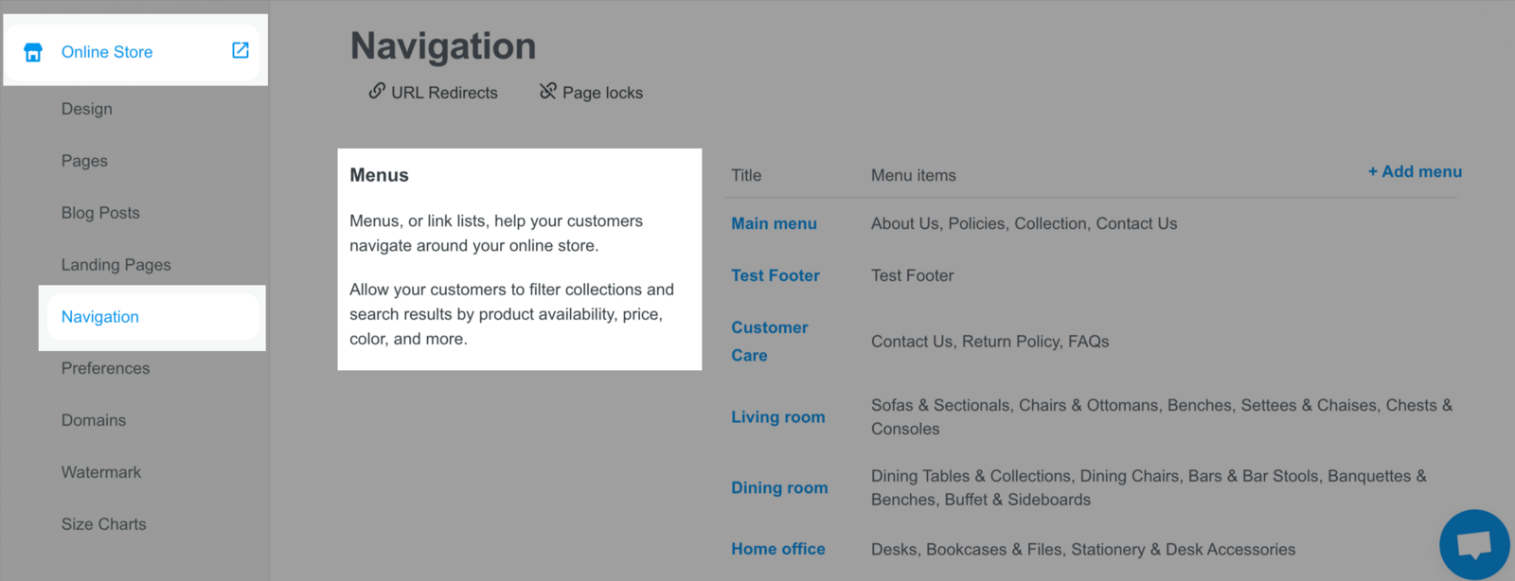Open the Test Footer menu link
Viewport: 1515px width, 581px height.
point(775,275)
